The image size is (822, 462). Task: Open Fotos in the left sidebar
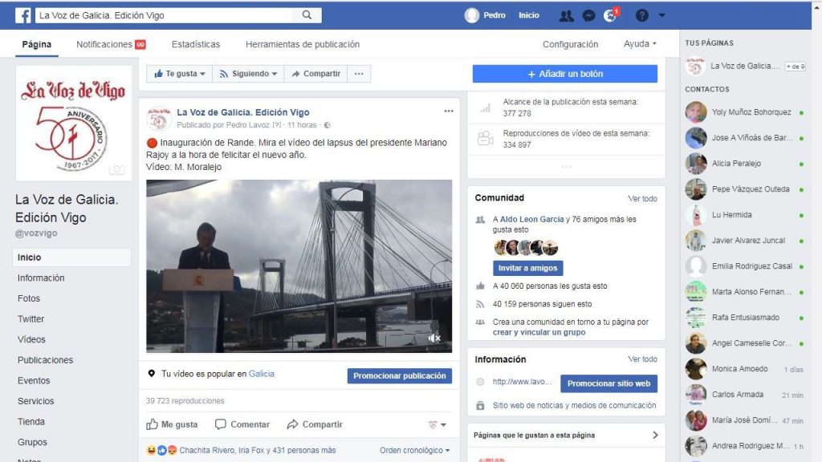(x=29, y=298)
